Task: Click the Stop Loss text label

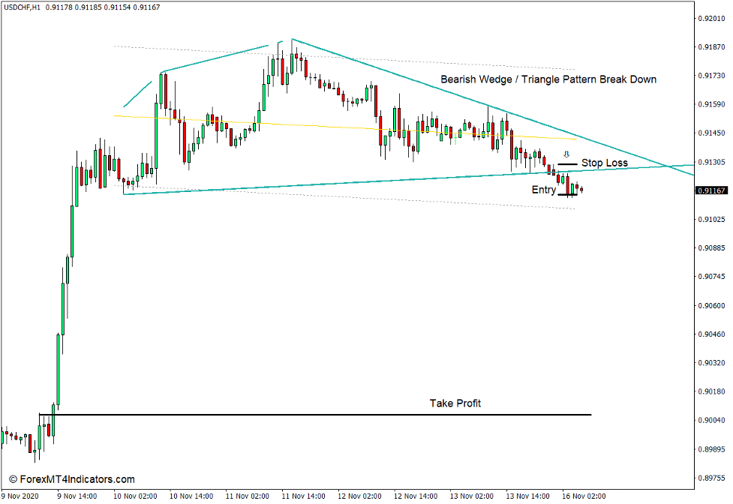Action: pos(605,163)
